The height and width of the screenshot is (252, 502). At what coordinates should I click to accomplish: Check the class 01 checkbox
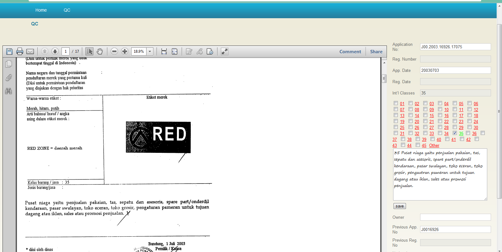tap(396, 103)
